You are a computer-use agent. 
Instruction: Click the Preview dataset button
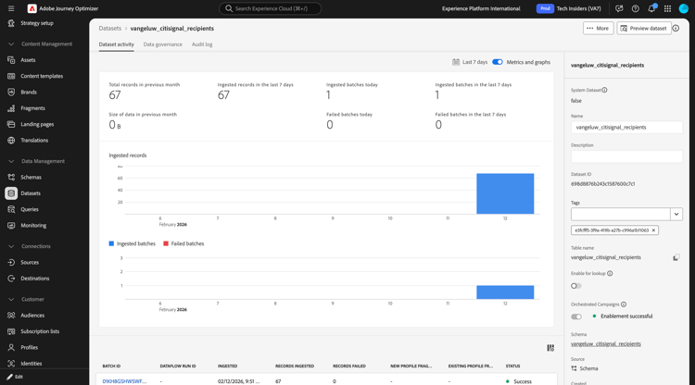point(644,29)
